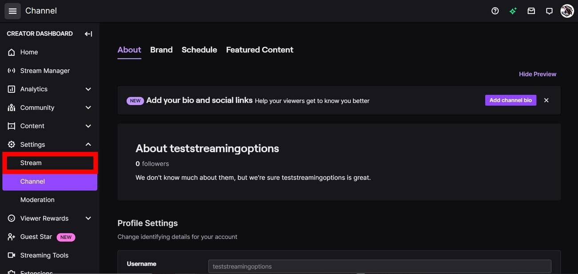
Task: Collapse the Settings section
Action: [88, 145]
